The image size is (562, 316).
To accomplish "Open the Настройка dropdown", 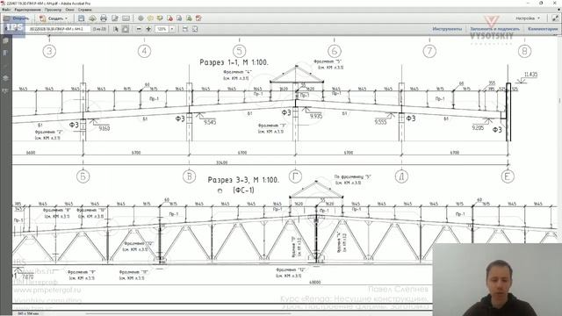I will click(528, 18).
